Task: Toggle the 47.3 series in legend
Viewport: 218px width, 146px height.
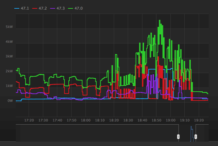Action: point(60,8)
